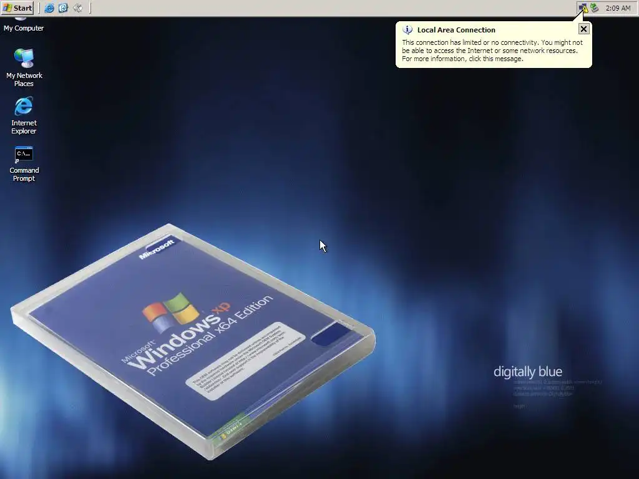The width and height of the screenshot is (639, 479).
Task: Open My Network Places desktop icon
Action: point(24,67)
